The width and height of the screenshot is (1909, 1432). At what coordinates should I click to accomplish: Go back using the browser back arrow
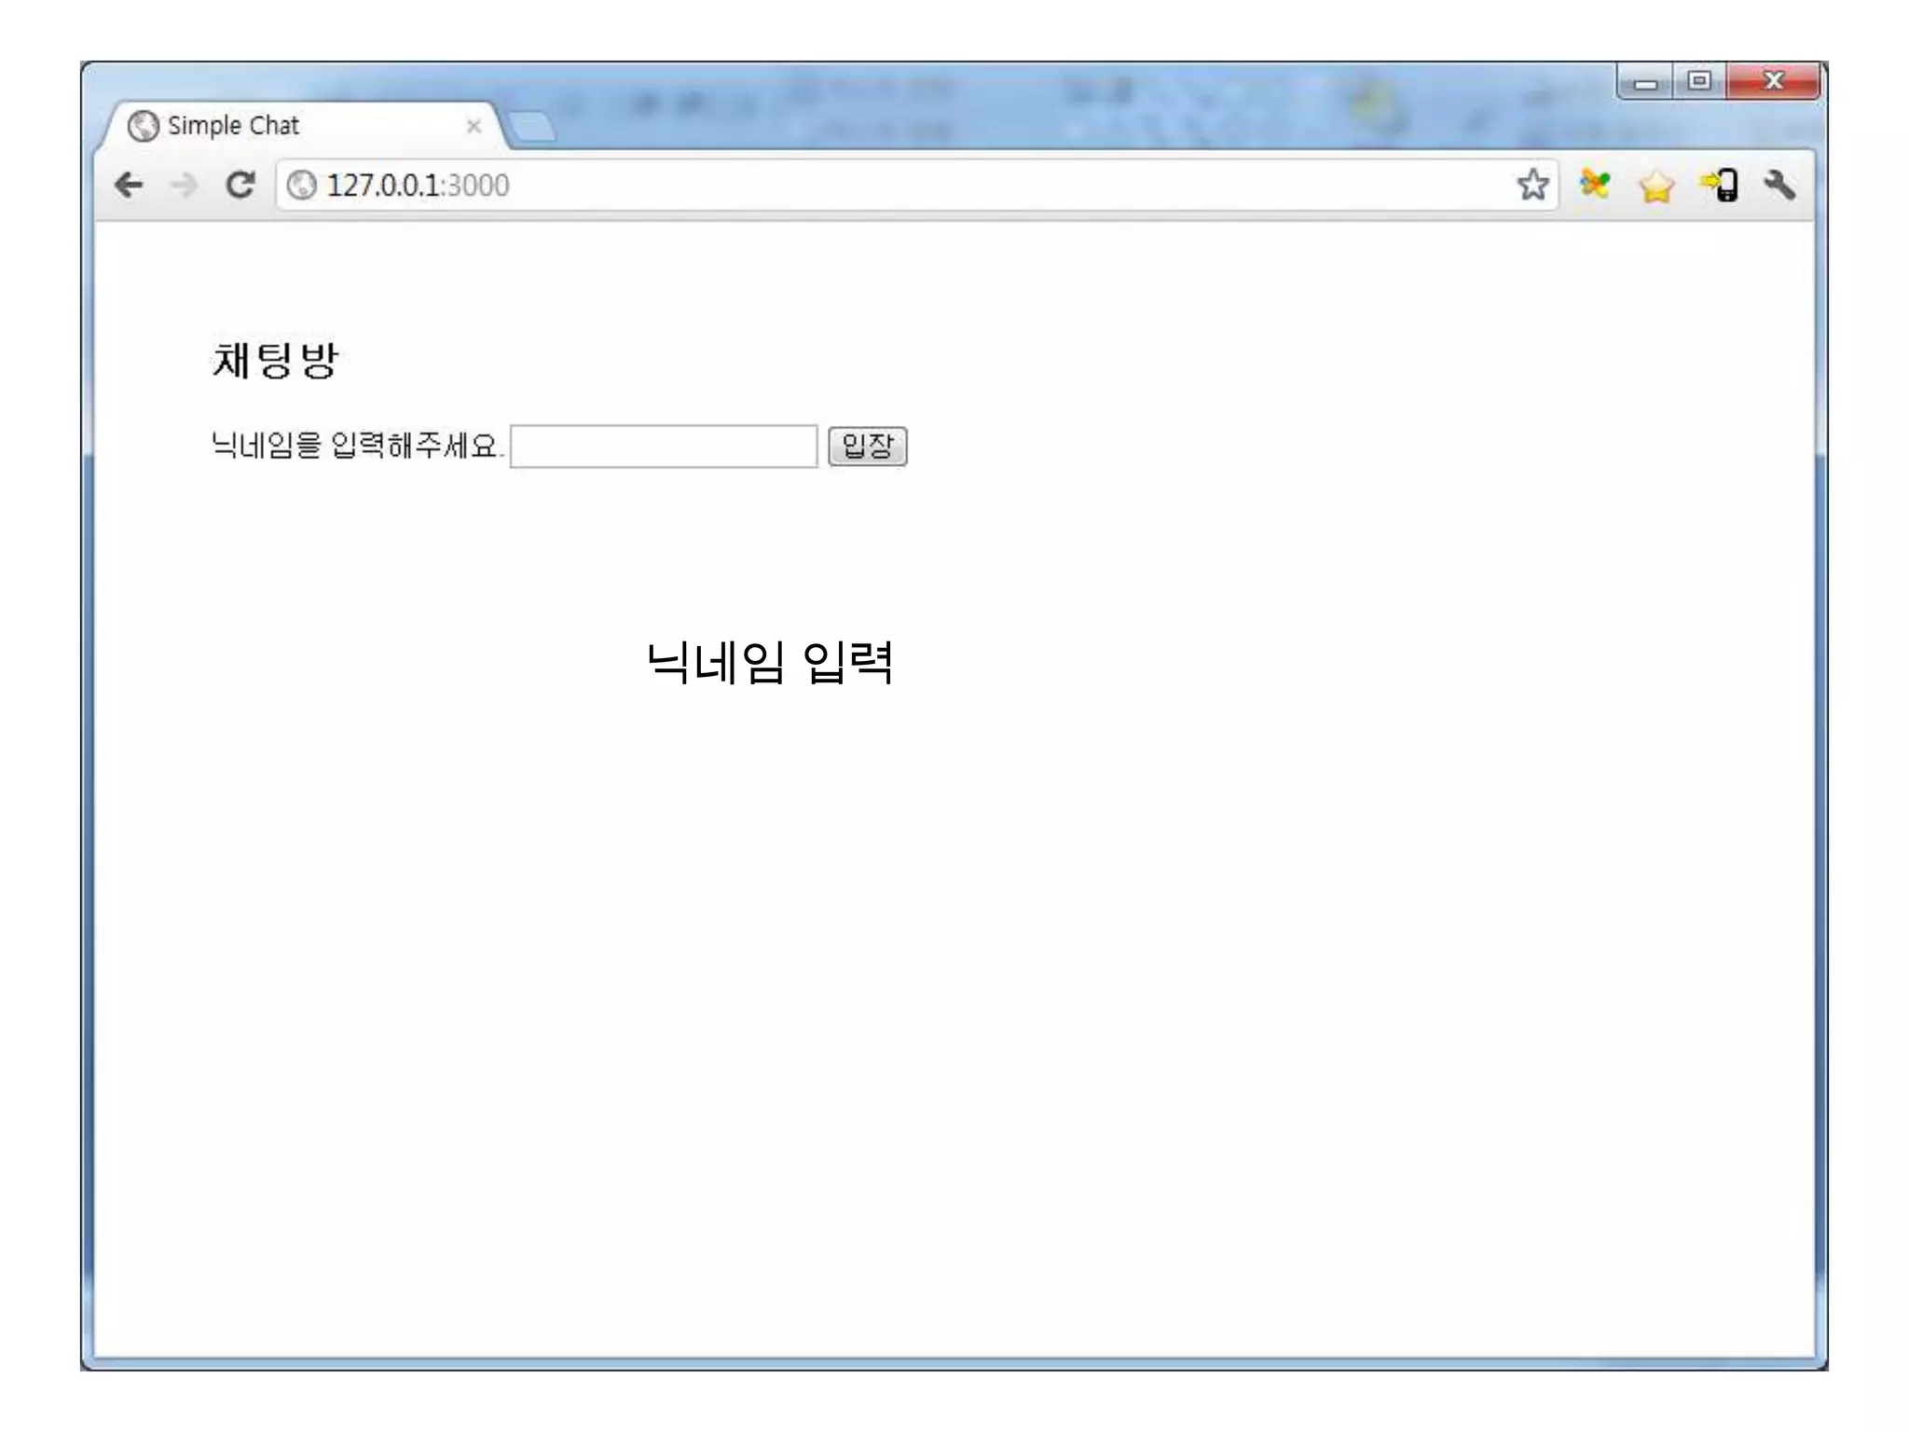(x=129, y=186)
